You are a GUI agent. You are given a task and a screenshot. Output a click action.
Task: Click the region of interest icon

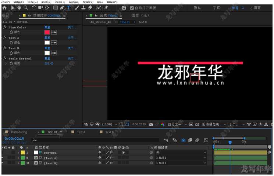(x=191, y=124)
